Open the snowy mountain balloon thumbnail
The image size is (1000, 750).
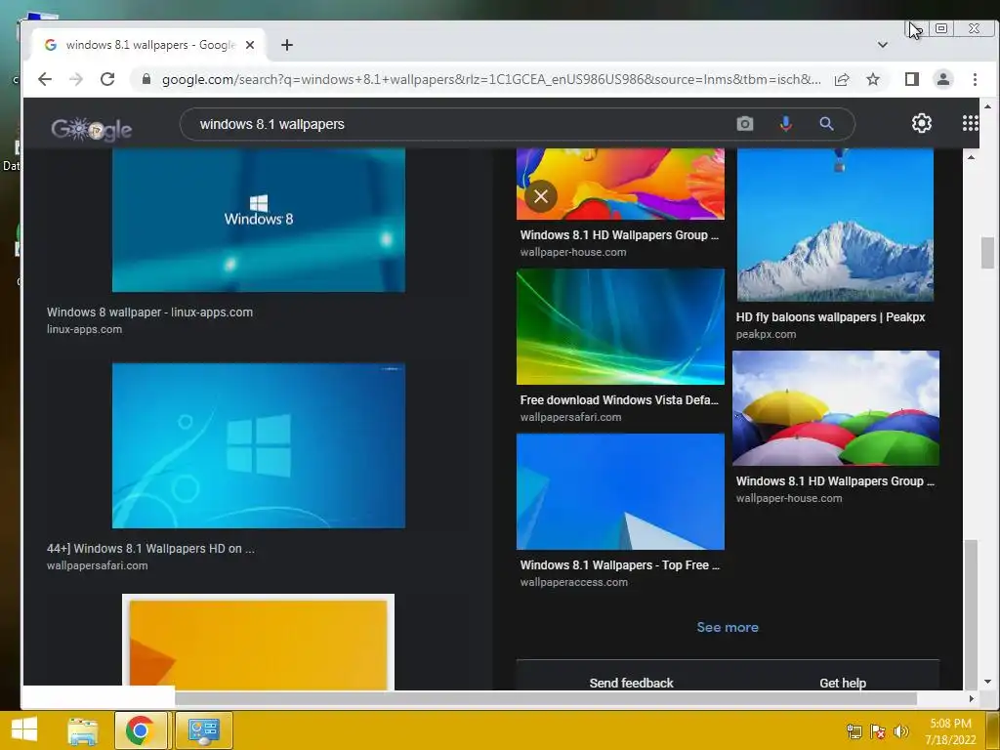click(836, 225)
